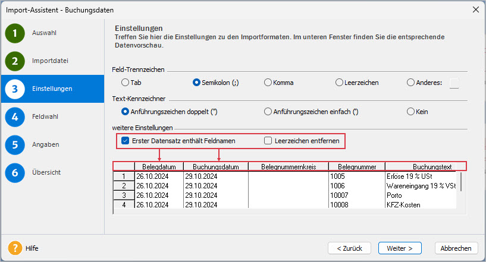Choose Kein as text qualifier
This screenshot has width=486, height=262.
pyautogui.click(x=410, y=112)
